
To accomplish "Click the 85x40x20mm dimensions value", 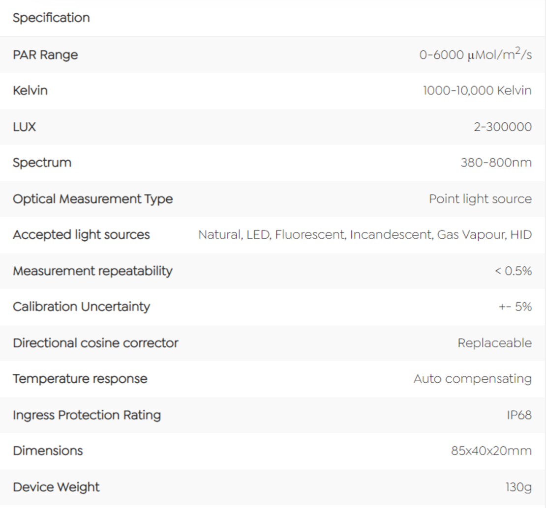I will (x=491, y=451).
